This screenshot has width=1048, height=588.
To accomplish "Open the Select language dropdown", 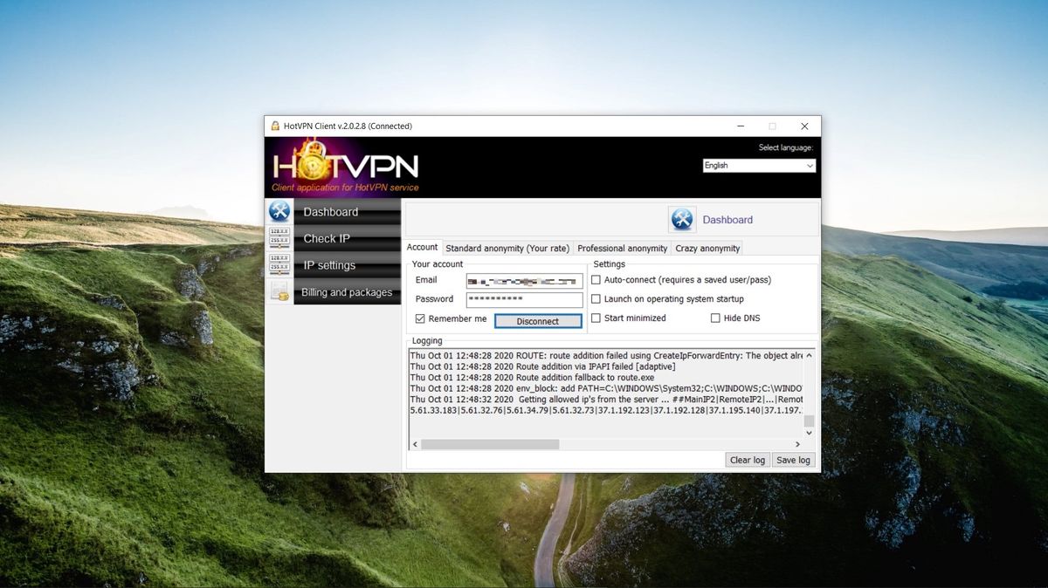I will (x=758, y=165).
